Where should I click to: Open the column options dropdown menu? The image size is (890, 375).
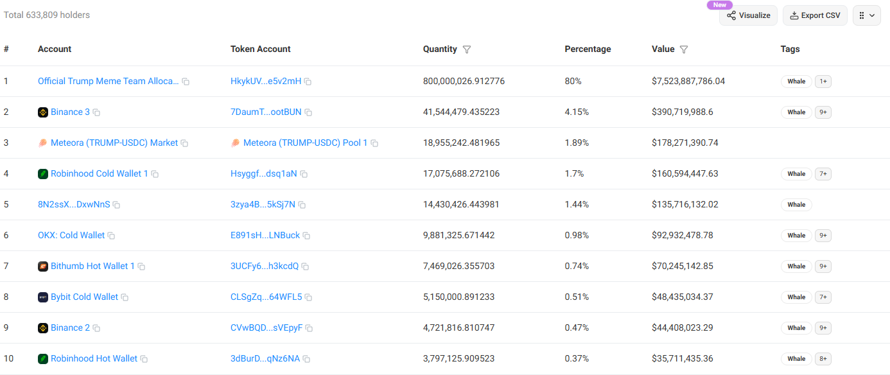click(866, 15)
